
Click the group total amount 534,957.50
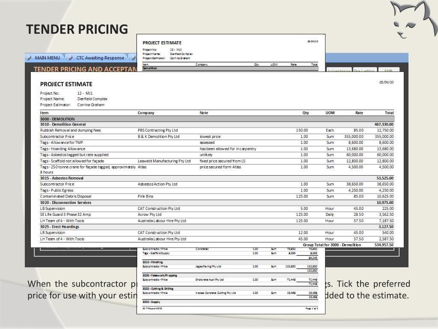click(x=384, y=245)
